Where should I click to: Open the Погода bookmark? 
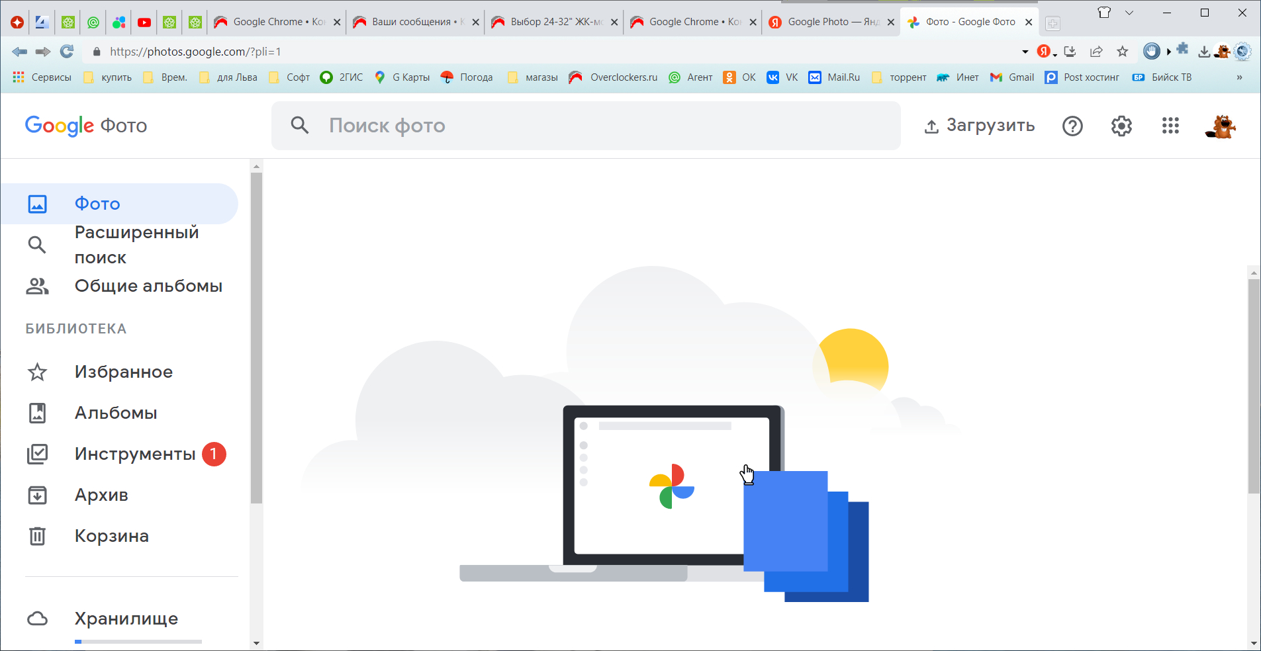point(467,77)
